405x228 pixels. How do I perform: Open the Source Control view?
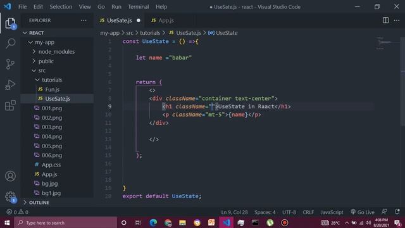(x=10, y=64)
